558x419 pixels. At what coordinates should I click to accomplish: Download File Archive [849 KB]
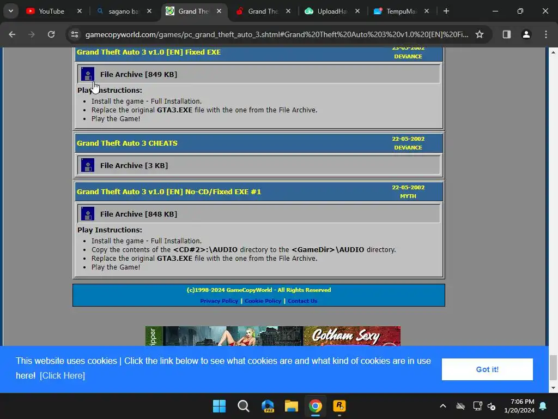[138, 74]
